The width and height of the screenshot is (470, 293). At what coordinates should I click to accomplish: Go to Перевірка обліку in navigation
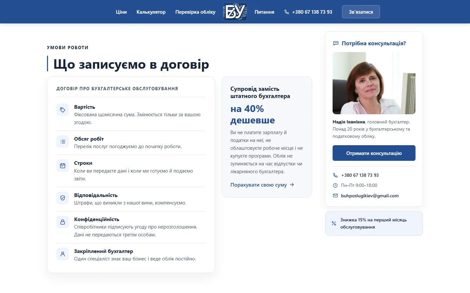coord(195,12)
